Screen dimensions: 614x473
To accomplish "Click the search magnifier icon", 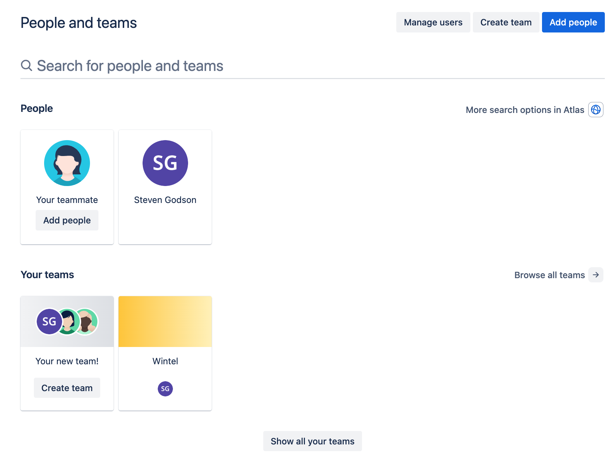I will pyautogui.click(x=26, y=65).
